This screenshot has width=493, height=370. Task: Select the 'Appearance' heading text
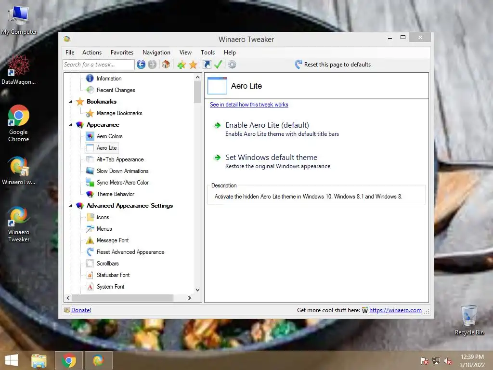(103, 125)
